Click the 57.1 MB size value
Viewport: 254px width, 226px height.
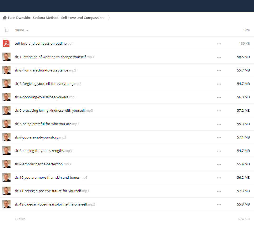tap(243, 138)
